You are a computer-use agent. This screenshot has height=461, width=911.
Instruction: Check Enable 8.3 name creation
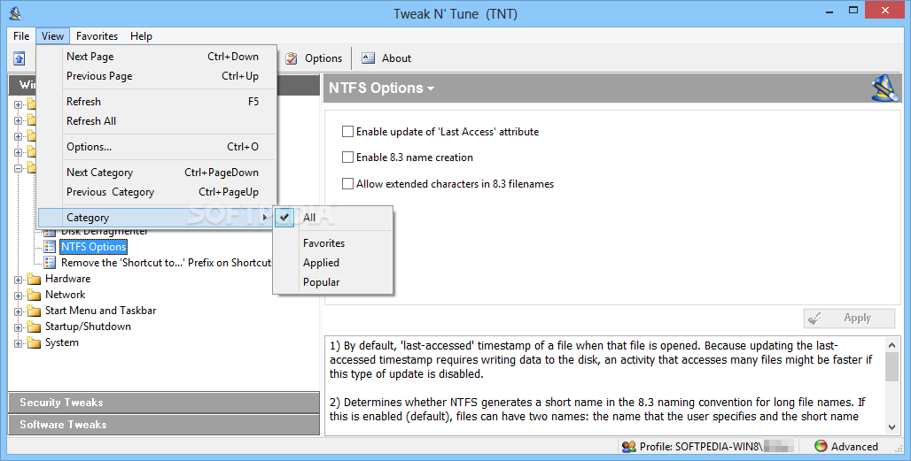(347, 158)
